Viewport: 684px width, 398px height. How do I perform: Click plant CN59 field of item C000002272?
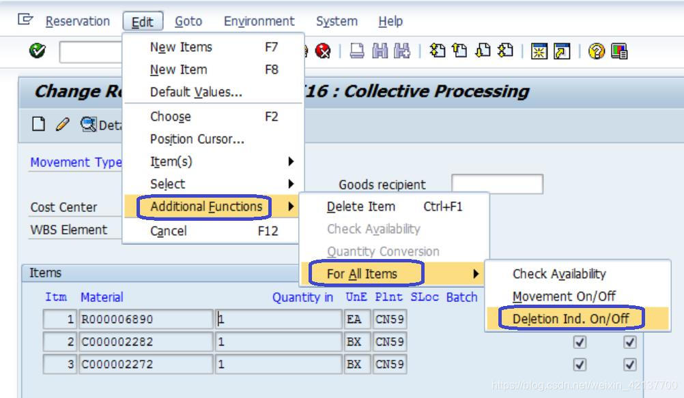(x=390, y=364)
